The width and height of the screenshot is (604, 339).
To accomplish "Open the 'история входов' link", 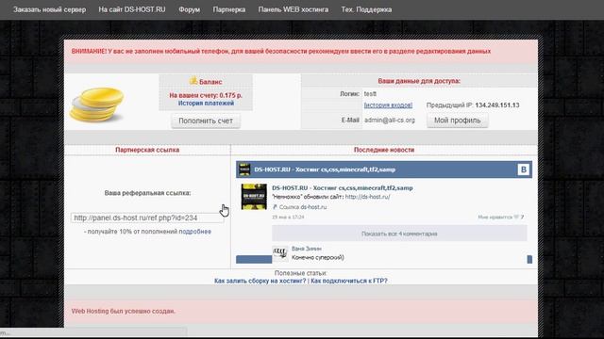I will pyautogui.click(x=388, y=105).
